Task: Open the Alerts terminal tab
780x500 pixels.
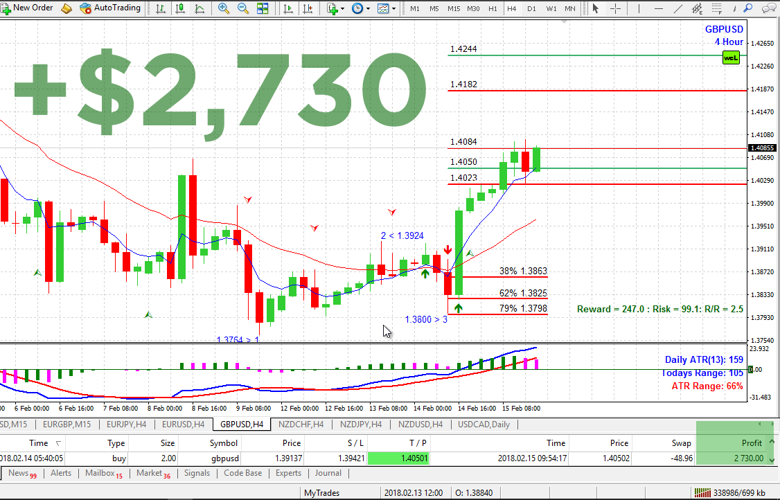Action: [61, 473]
